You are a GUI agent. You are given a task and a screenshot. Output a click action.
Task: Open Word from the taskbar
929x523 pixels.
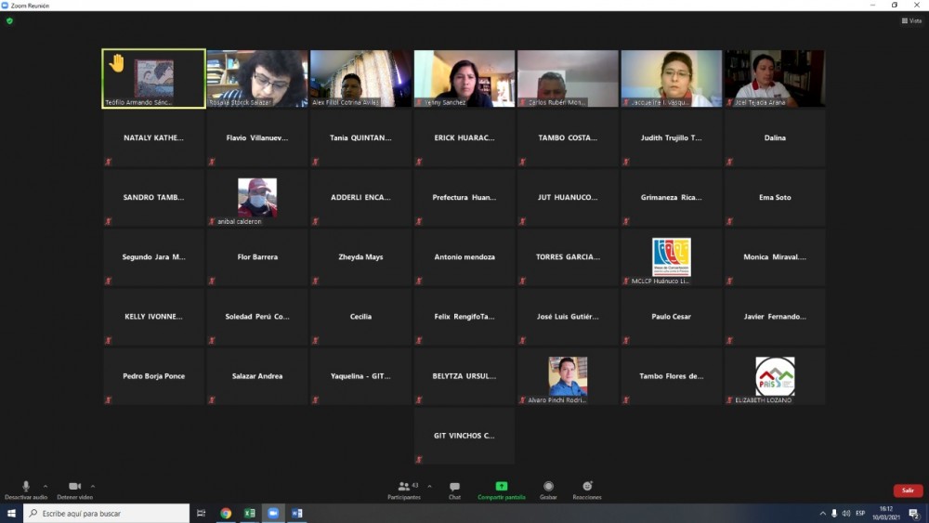[x=297, y=514]
